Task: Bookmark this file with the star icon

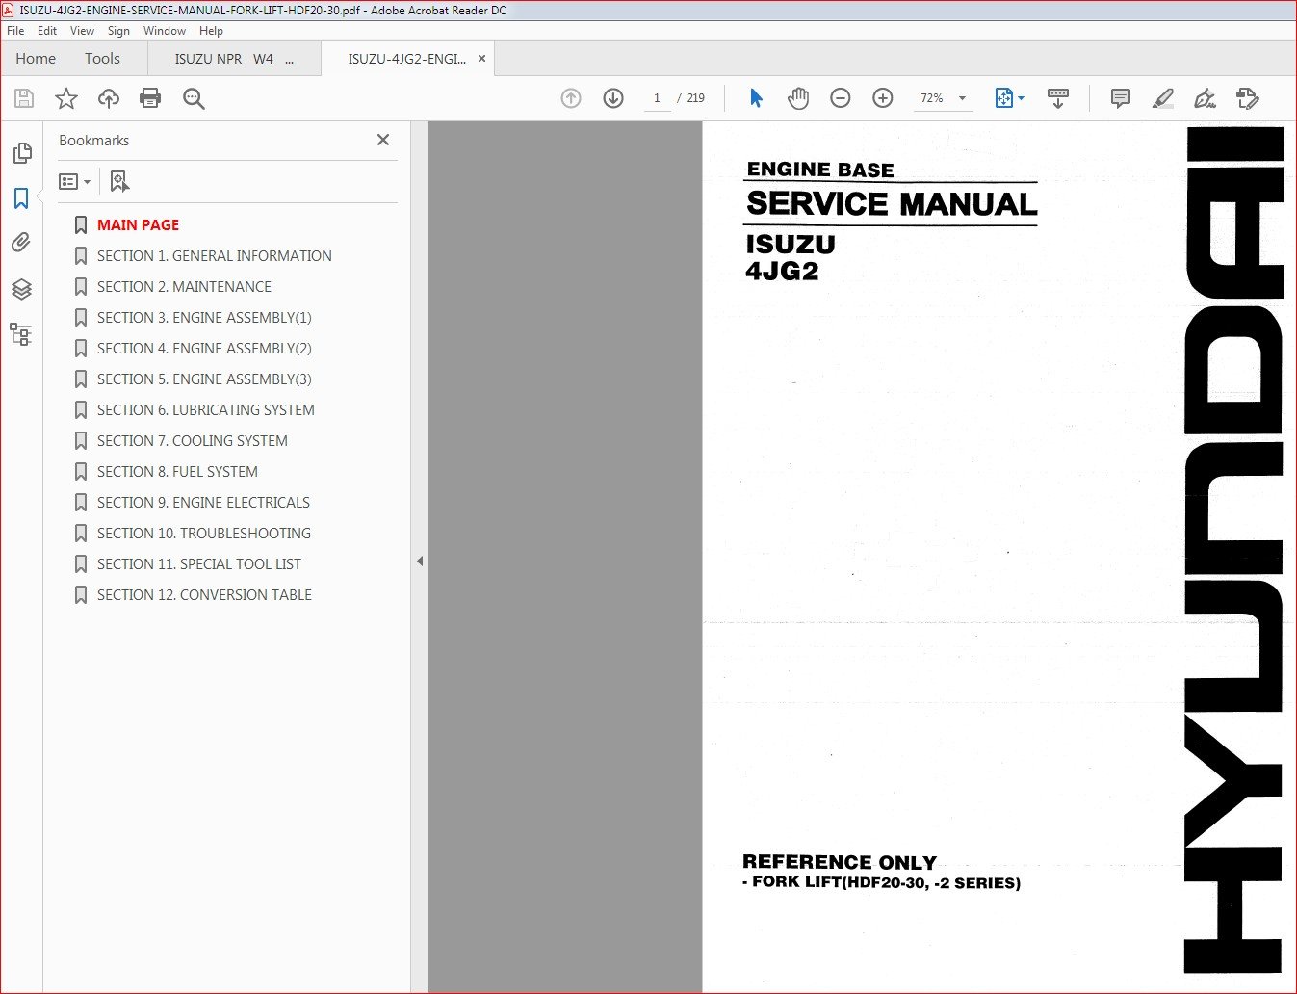Action: tap(66, 98)
